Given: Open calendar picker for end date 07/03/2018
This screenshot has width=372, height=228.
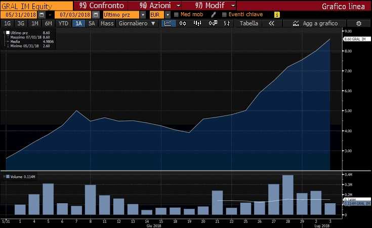Looking at the screenshot, I should 96,15.
